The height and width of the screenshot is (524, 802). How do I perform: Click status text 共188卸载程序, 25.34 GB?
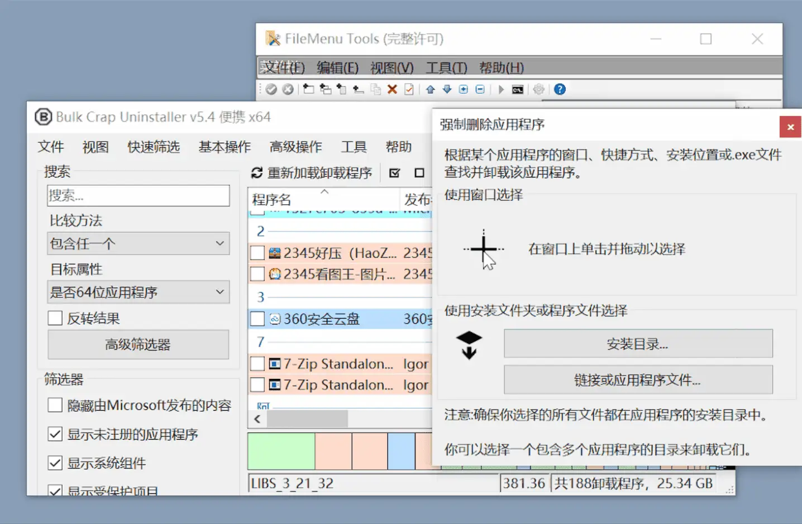[634, 483]
